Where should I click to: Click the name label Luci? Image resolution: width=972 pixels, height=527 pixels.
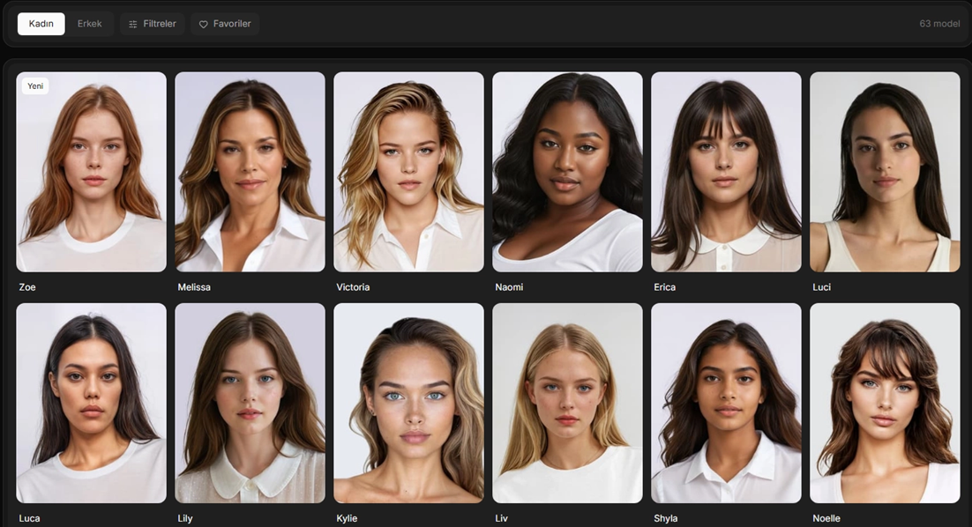[x=821, y=286]
